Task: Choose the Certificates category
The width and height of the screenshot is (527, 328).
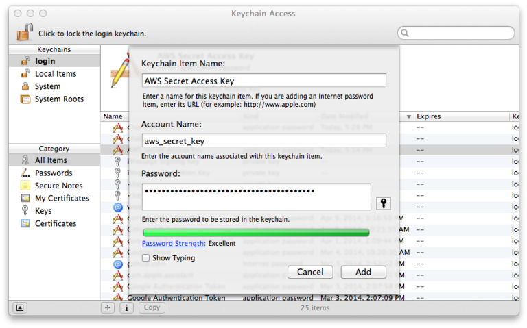Action: pos(54,223)
